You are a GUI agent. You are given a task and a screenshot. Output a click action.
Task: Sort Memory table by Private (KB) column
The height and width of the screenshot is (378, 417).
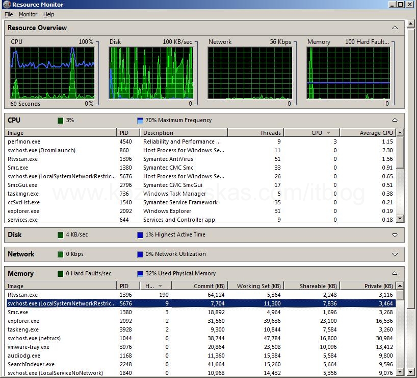(368, 286)
